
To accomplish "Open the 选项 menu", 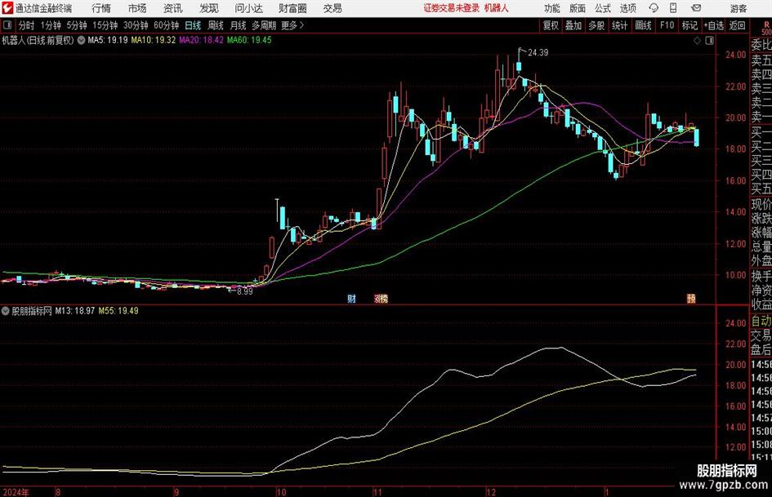I will click(628, 8).
